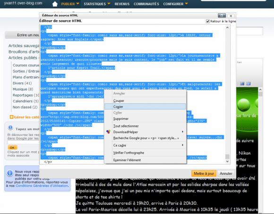Toggle the Retour à la ligne checkbox
Screen dimensions: 274x214
tap(207, 21)
